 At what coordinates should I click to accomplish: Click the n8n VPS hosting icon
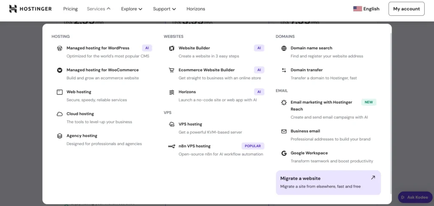tap(172, 146)
